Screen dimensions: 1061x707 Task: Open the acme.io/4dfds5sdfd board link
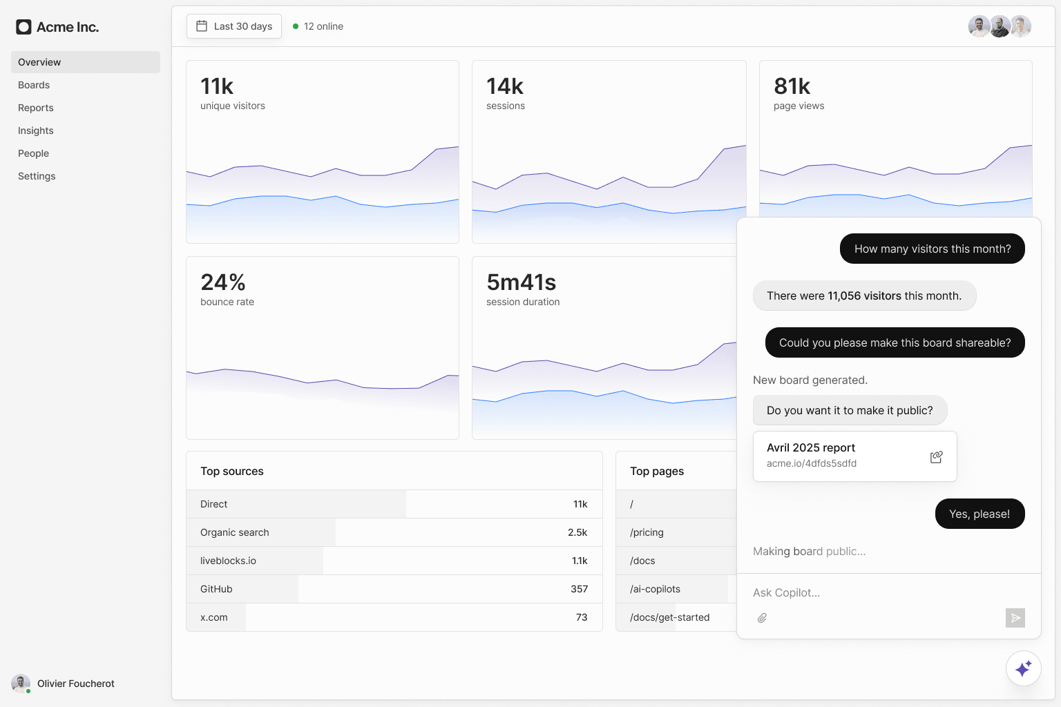(x=812, y=463)
